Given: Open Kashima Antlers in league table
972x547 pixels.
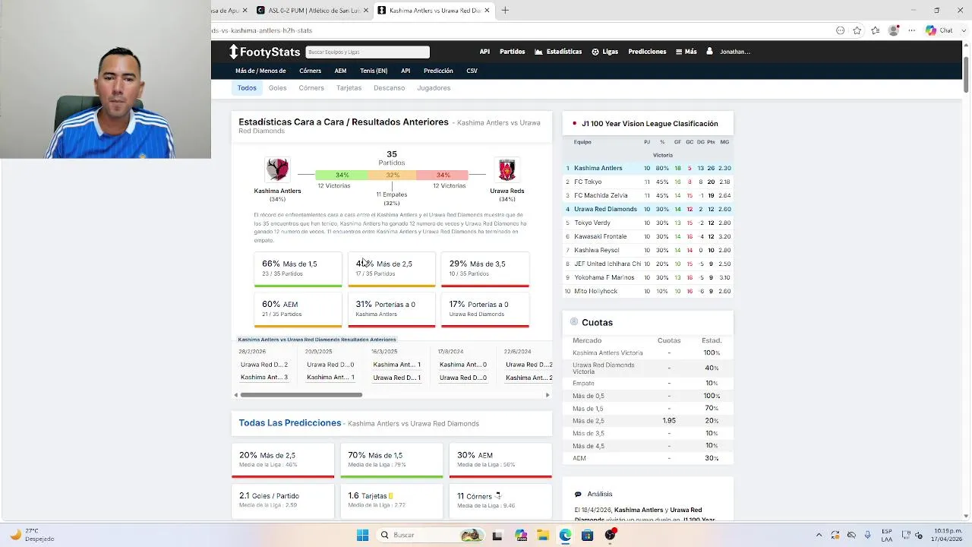Looking at the screenshot, I should click(598, 168).
